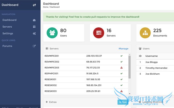
Task: Click the green check for RDVMPC002
Action: (x=121, y=62)
